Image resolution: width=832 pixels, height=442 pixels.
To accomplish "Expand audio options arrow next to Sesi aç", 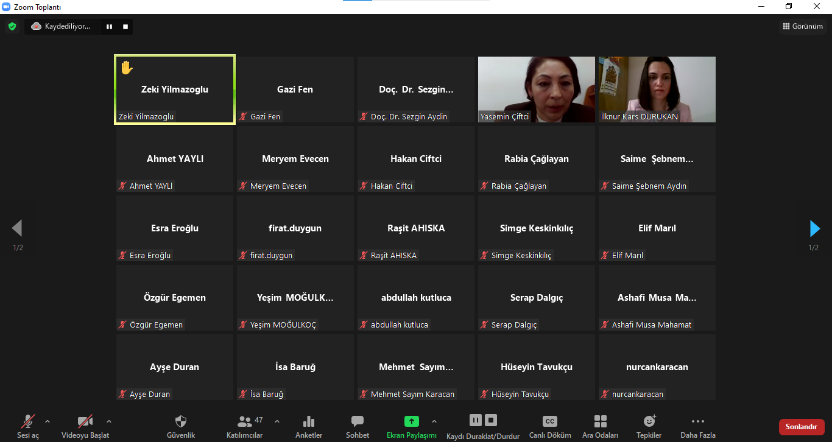I will coord(48,421).
